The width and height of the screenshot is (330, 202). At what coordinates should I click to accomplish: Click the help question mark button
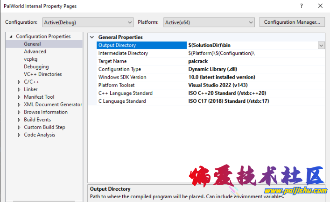(299, 6)
